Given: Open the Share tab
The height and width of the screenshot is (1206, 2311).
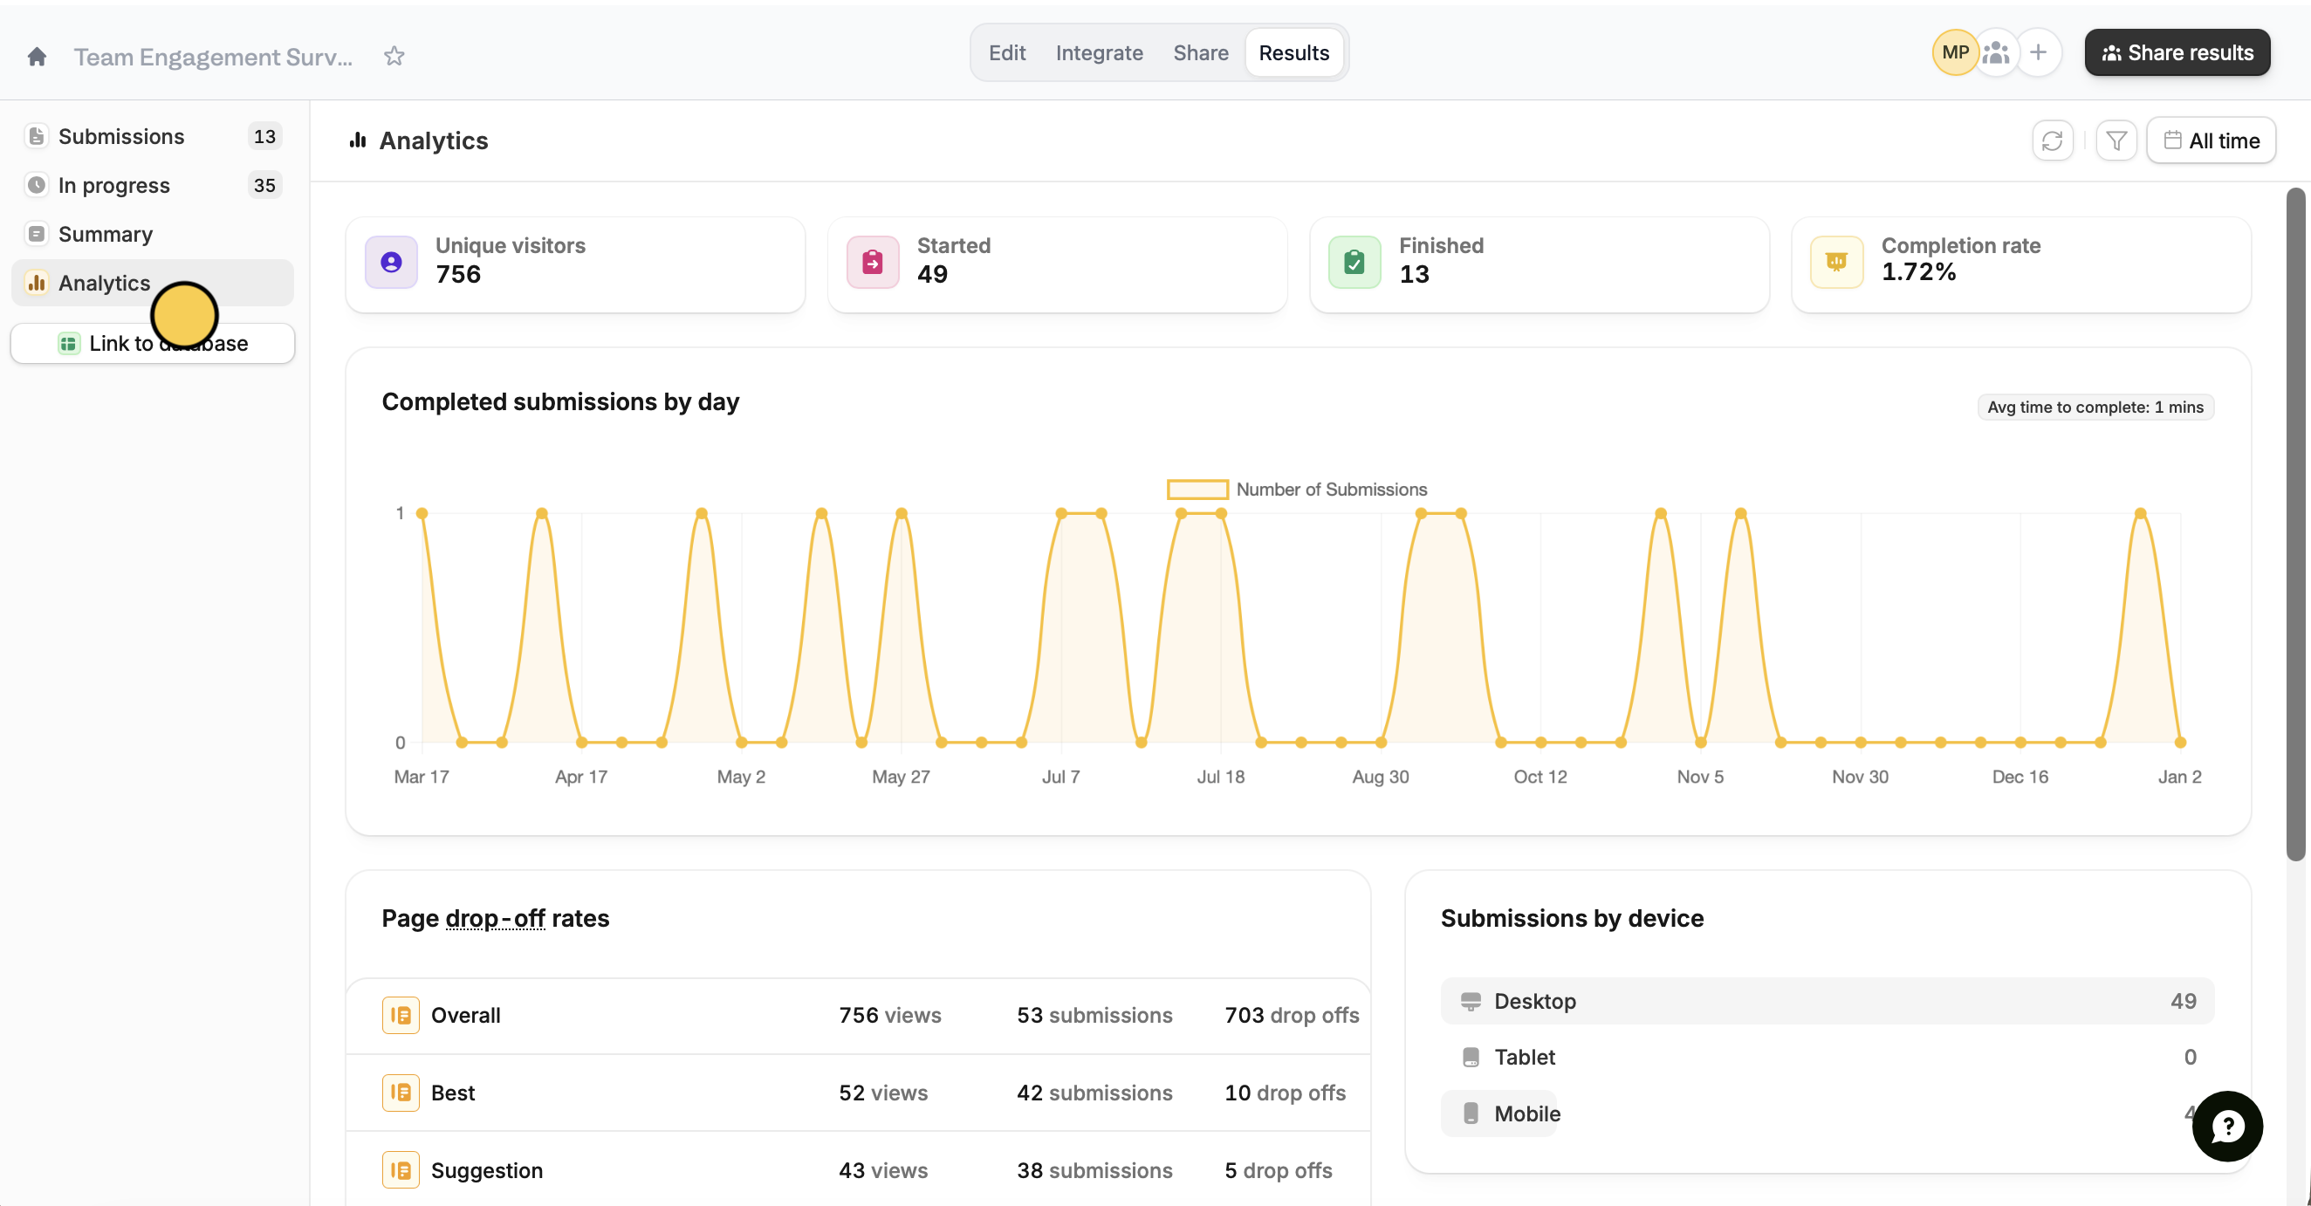Looking at the screenshot, I should coord(1200,53).
